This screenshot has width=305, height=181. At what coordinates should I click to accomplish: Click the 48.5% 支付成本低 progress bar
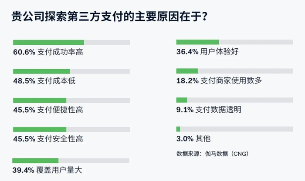click(x=71, y=71)
